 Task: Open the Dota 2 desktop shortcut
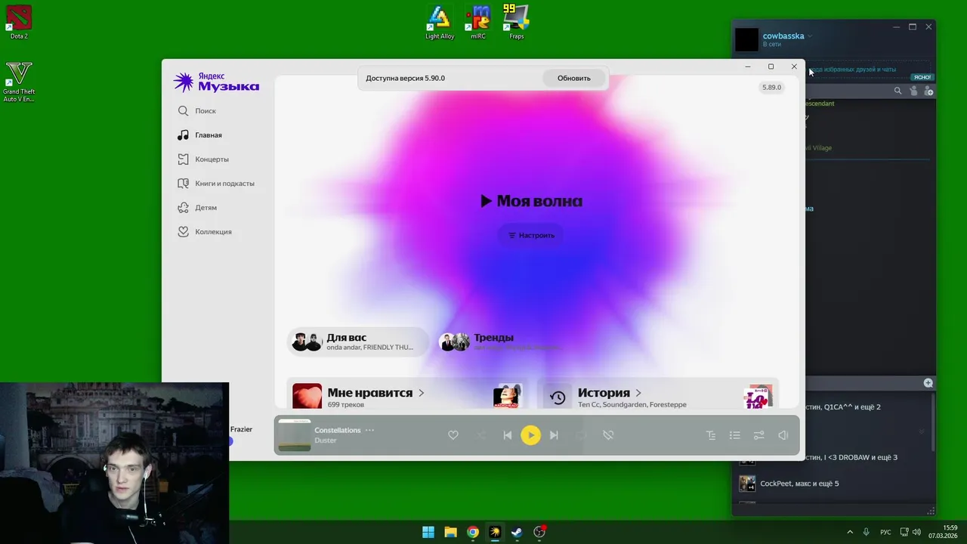19,22
